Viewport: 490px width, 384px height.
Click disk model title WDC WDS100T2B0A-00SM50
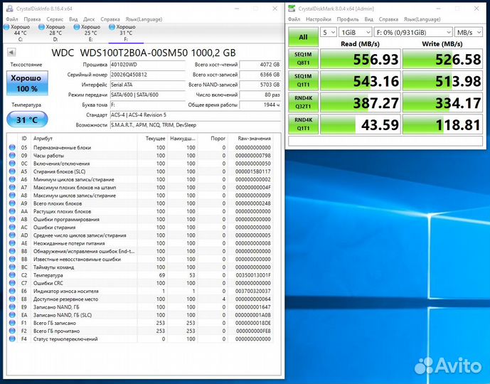coord(144,53)
